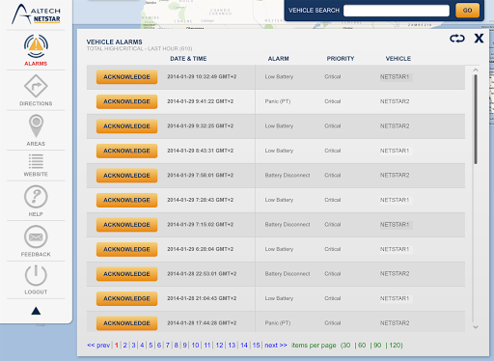Viewport: 494px width, 361px height.
Task: Open page 5 of alarms
Action: point(151,346)
